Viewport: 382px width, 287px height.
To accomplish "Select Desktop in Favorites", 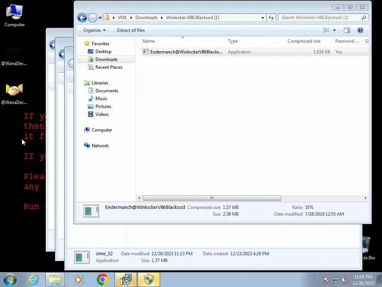I will point(103,52).
